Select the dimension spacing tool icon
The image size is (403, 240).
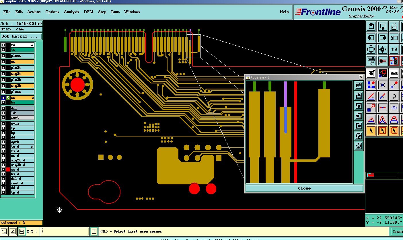click(394, 108)
